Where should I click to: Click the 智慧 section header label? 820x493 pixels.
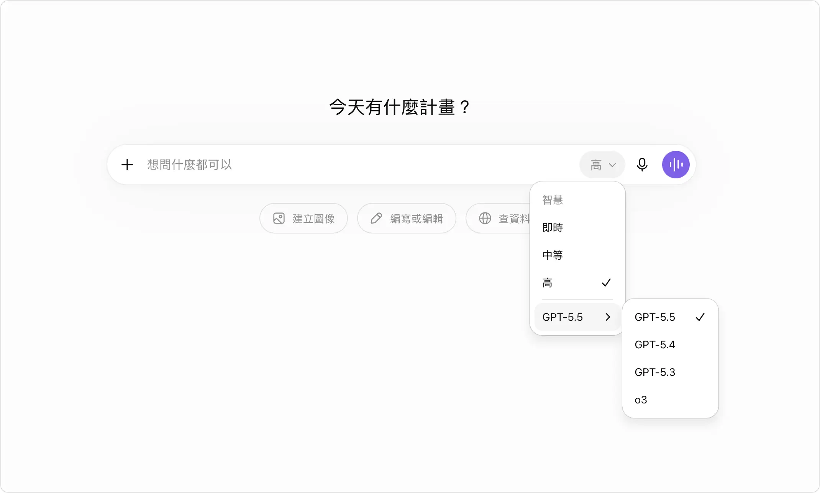pos(553,200)
